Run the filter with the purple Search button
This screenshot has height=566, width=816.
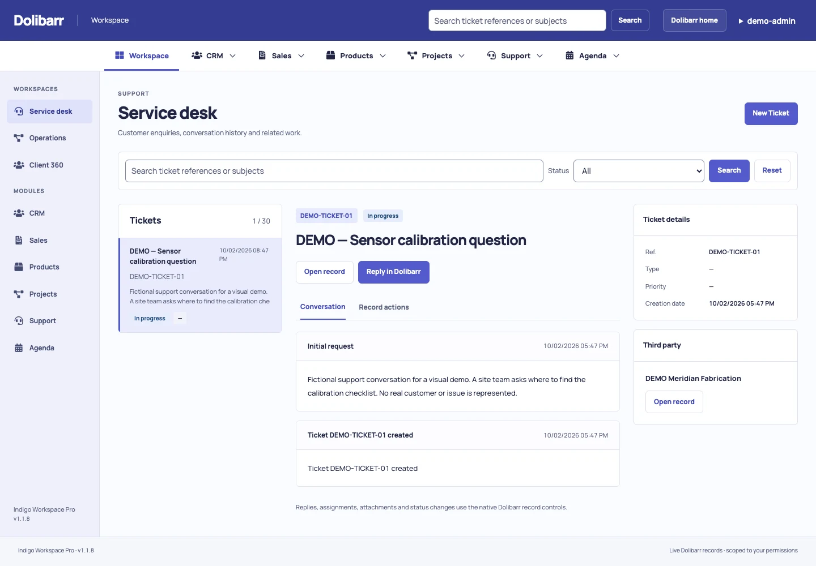(729, 171)
